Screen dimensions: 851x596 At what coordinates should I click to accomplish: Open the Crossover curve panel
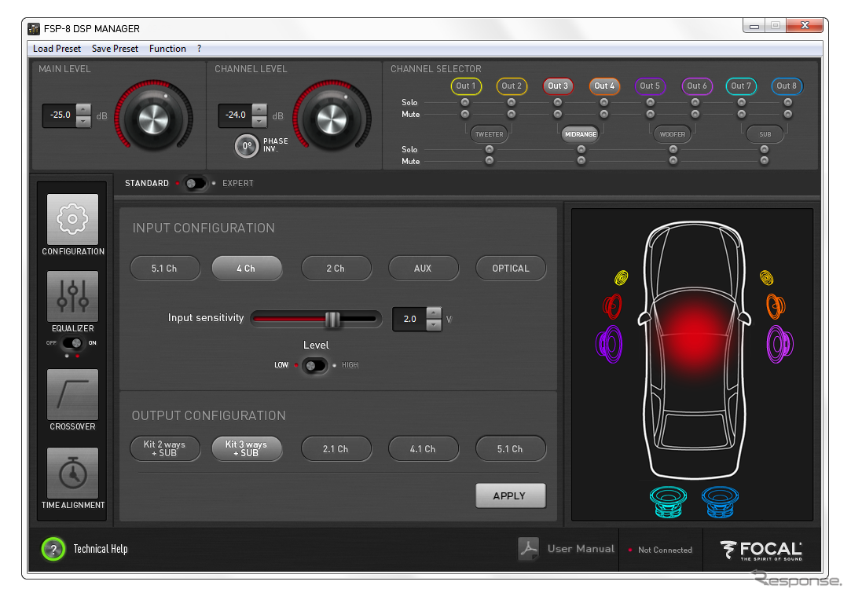pyautogui.click(x=72, y=394)
